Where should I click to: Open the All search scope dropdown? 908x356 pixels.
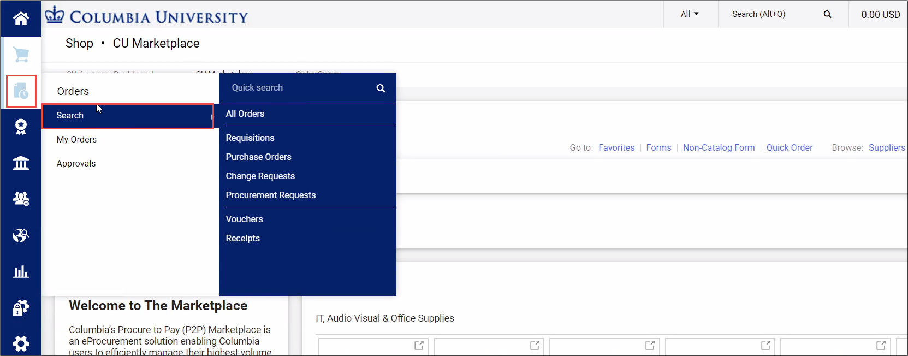click(x=690, y=14)
